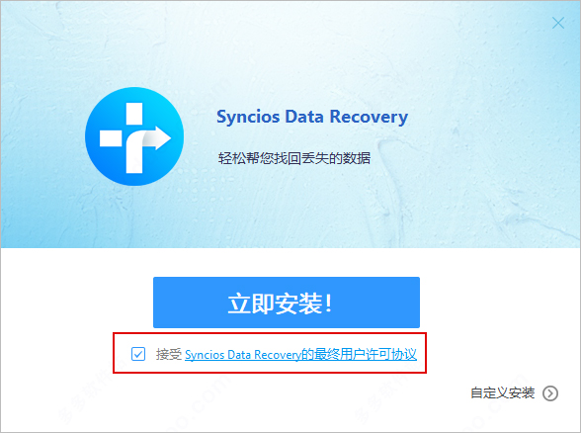Click the word "Syncios" in the blue title

click(x=248, y=117)
